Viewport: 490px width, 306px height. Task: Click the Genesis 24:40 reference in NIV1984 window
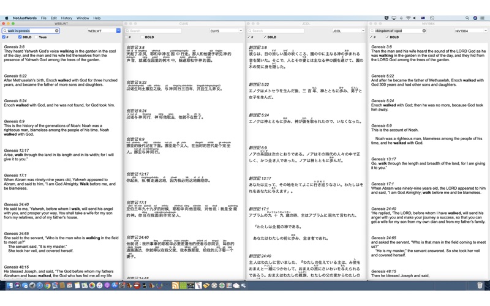(384, 209)
